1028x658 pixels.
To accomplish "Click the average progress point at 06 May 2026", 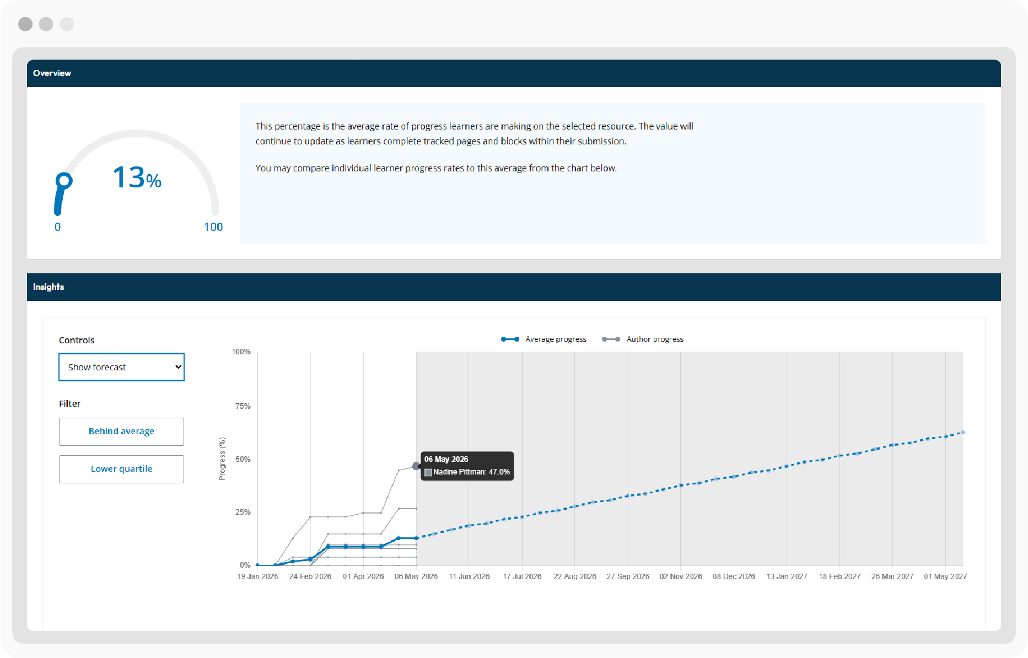I will (416, 538).
